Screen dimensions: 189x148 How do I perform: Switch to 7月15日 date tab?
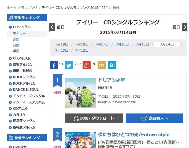[142, 44]
